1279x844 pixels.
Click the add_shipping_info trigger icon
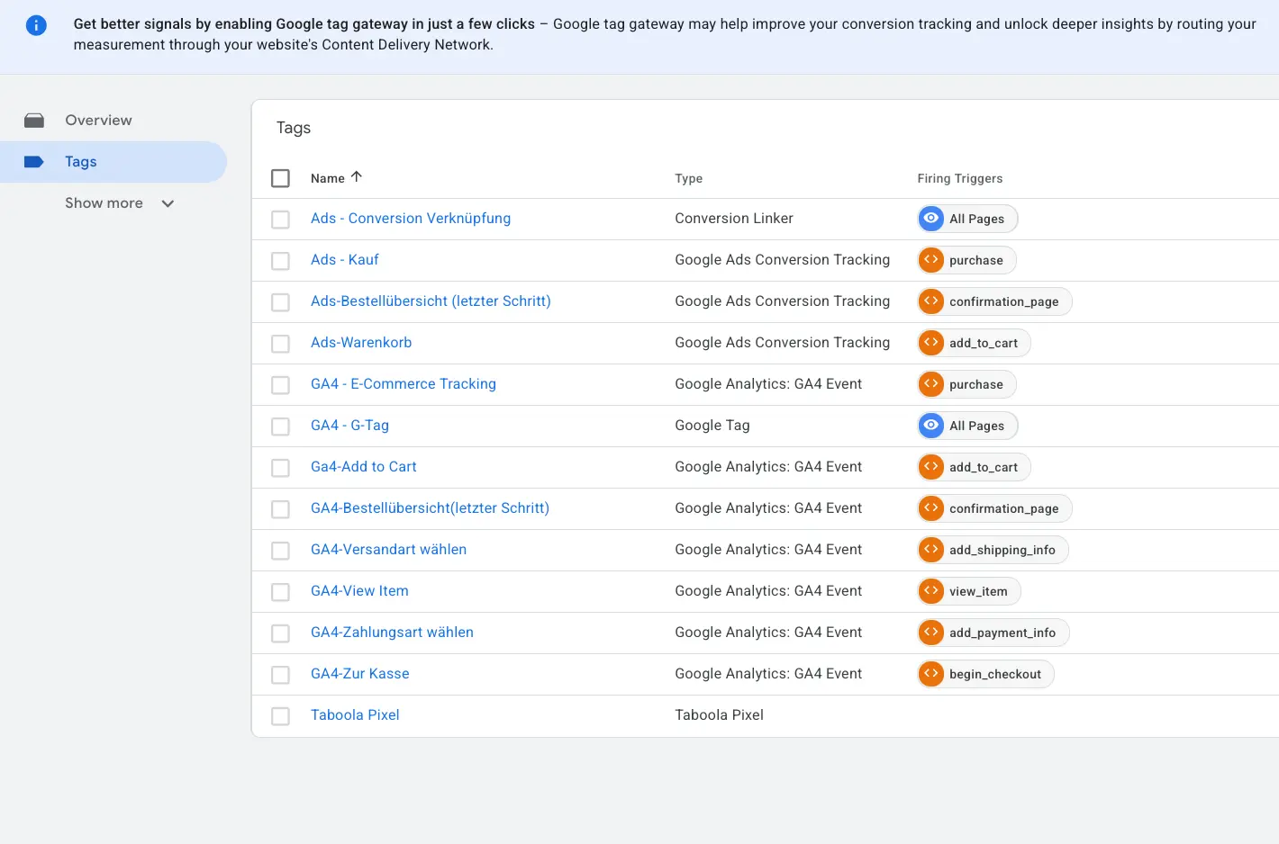click(x=931, y=550)
